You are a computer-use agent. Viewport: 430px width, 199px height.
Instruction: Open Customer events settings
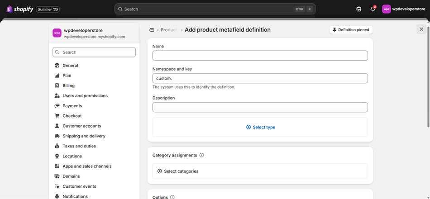[79, 186]
